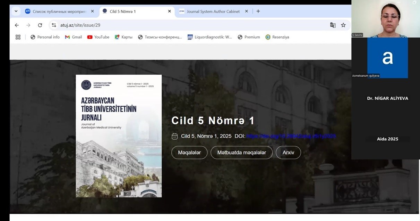Bookmark this page with the star icon
Image resolution: width=420 pixels, height=221 pixels.
coord(343,25)
